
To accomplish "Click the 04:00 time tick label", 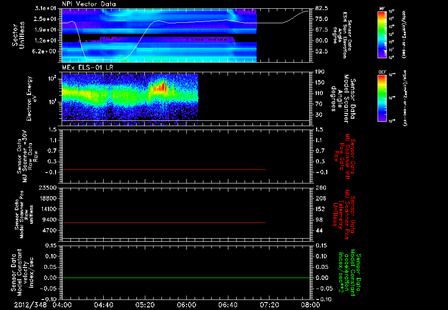I will click(x=62, y=305).
